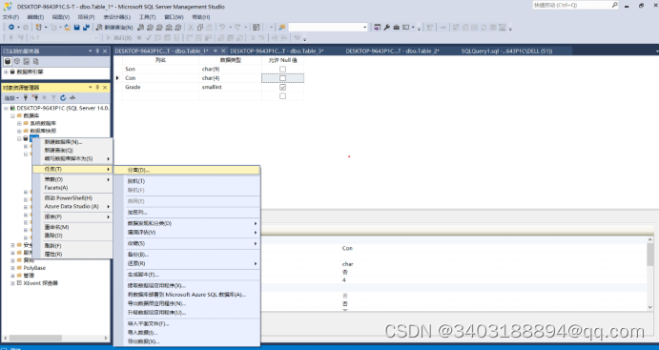
Task: Close the Registered Servers panel with X icon
Action: click(x=105, y=51)
